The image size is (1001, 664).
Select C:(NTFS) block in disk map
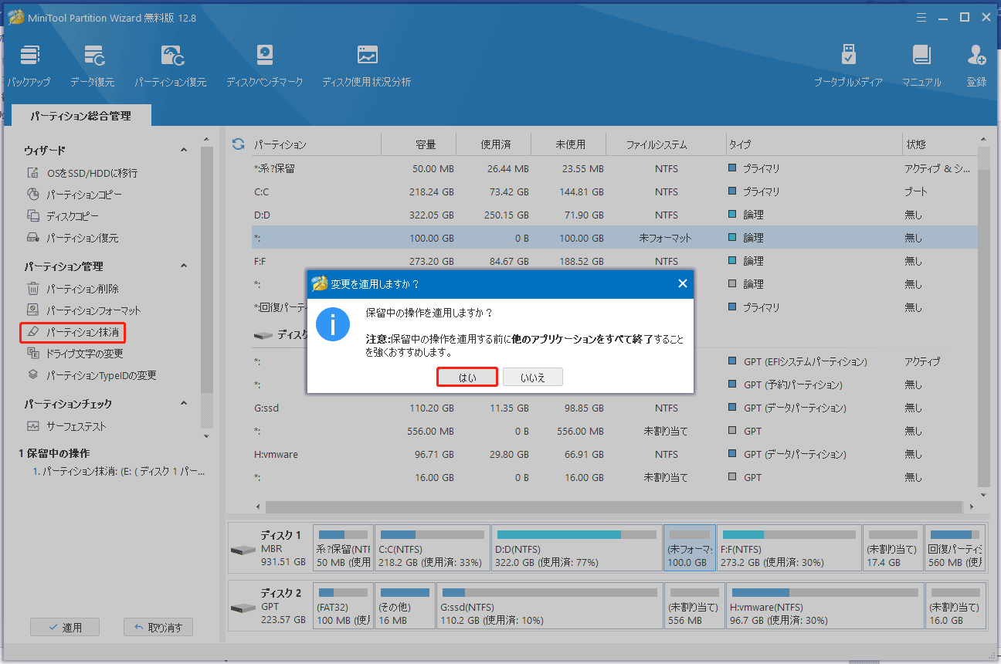click(433, 548)
